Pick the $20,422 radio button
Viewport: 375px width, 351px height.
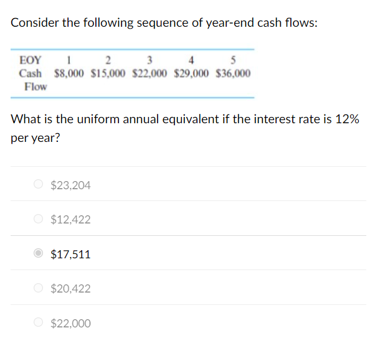pyautogui.click(x=38, y=288)
